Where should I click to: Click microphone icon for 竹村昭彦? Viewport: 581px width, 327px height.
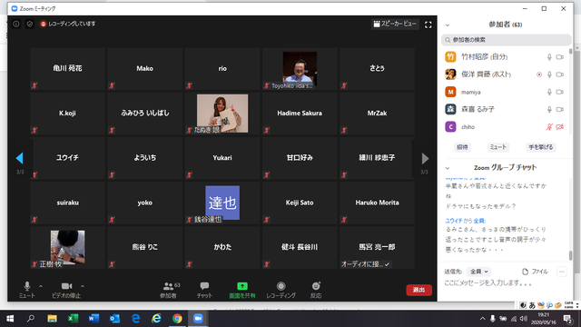point(549,57)
